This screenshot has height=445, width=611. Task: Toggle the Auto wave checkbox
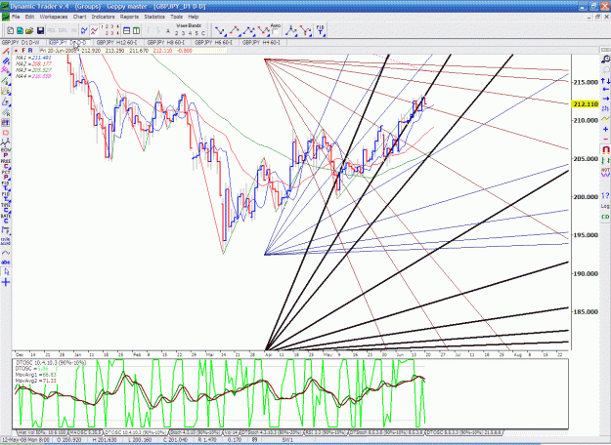point(275,31)
